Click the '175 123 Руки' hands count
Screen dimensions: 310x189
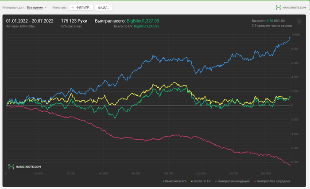74,21
